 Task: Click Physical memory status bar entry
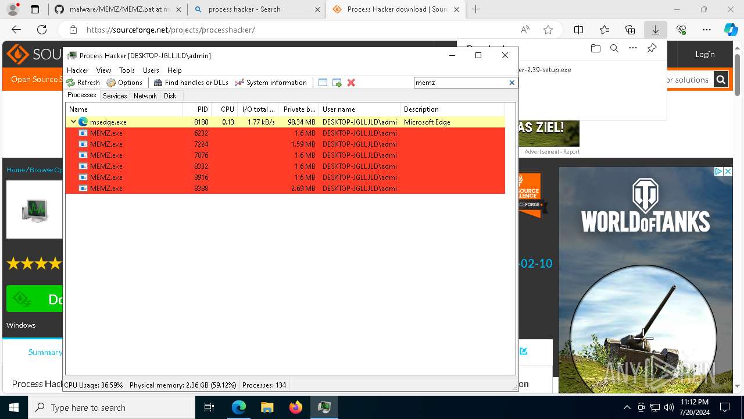coord(183,385)
